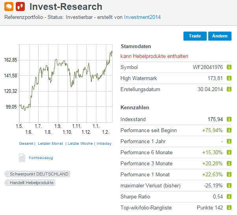Open the Investment2014 creator profile link
237x215 pixels.
pos(142,17)
